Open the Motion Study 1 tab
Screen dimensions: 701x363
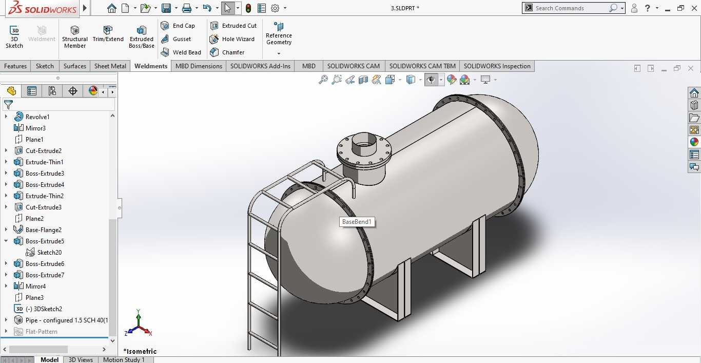[x=124, y=359]
